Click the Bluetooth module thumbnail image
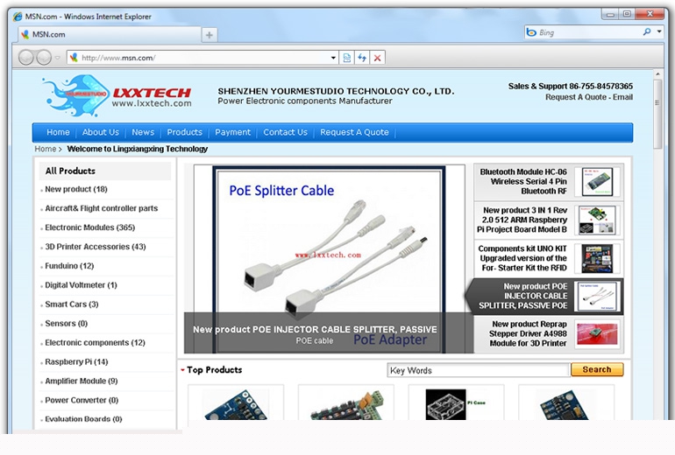 pyautogui.click(x=597, y=182)
